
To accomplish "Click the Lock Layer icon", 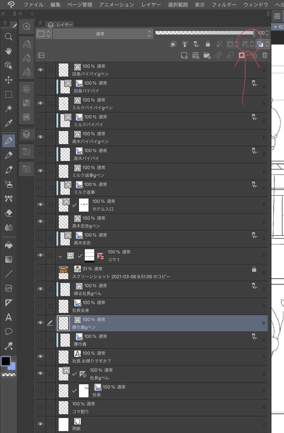I will tap(208, 44).
